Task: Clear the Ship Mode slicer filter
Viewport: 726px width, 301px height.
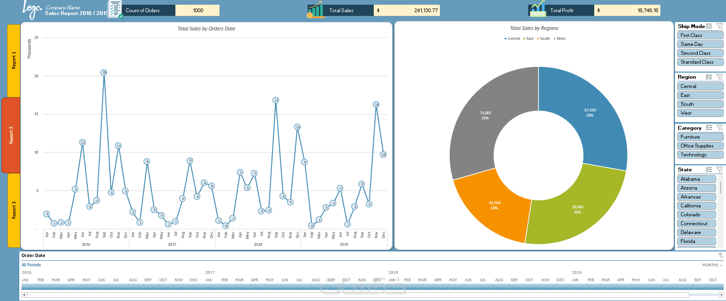Action: 720,26
